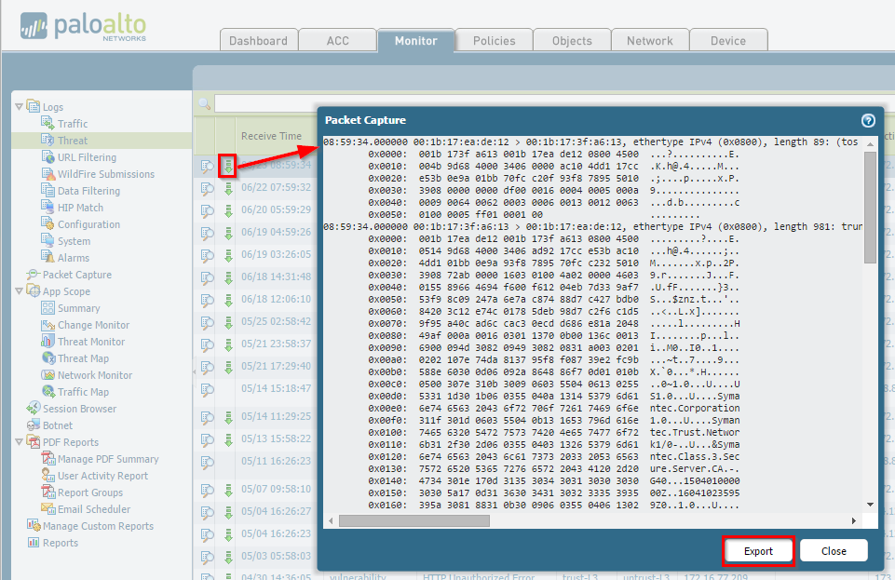Open Change Monitor

94,325
